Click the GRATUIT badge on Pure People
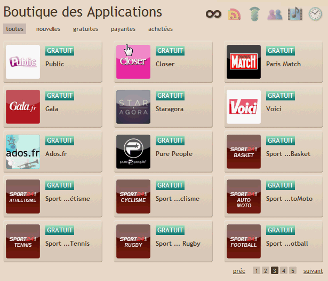Viewport: 328px width, 281px height. [x=170, y=140]
